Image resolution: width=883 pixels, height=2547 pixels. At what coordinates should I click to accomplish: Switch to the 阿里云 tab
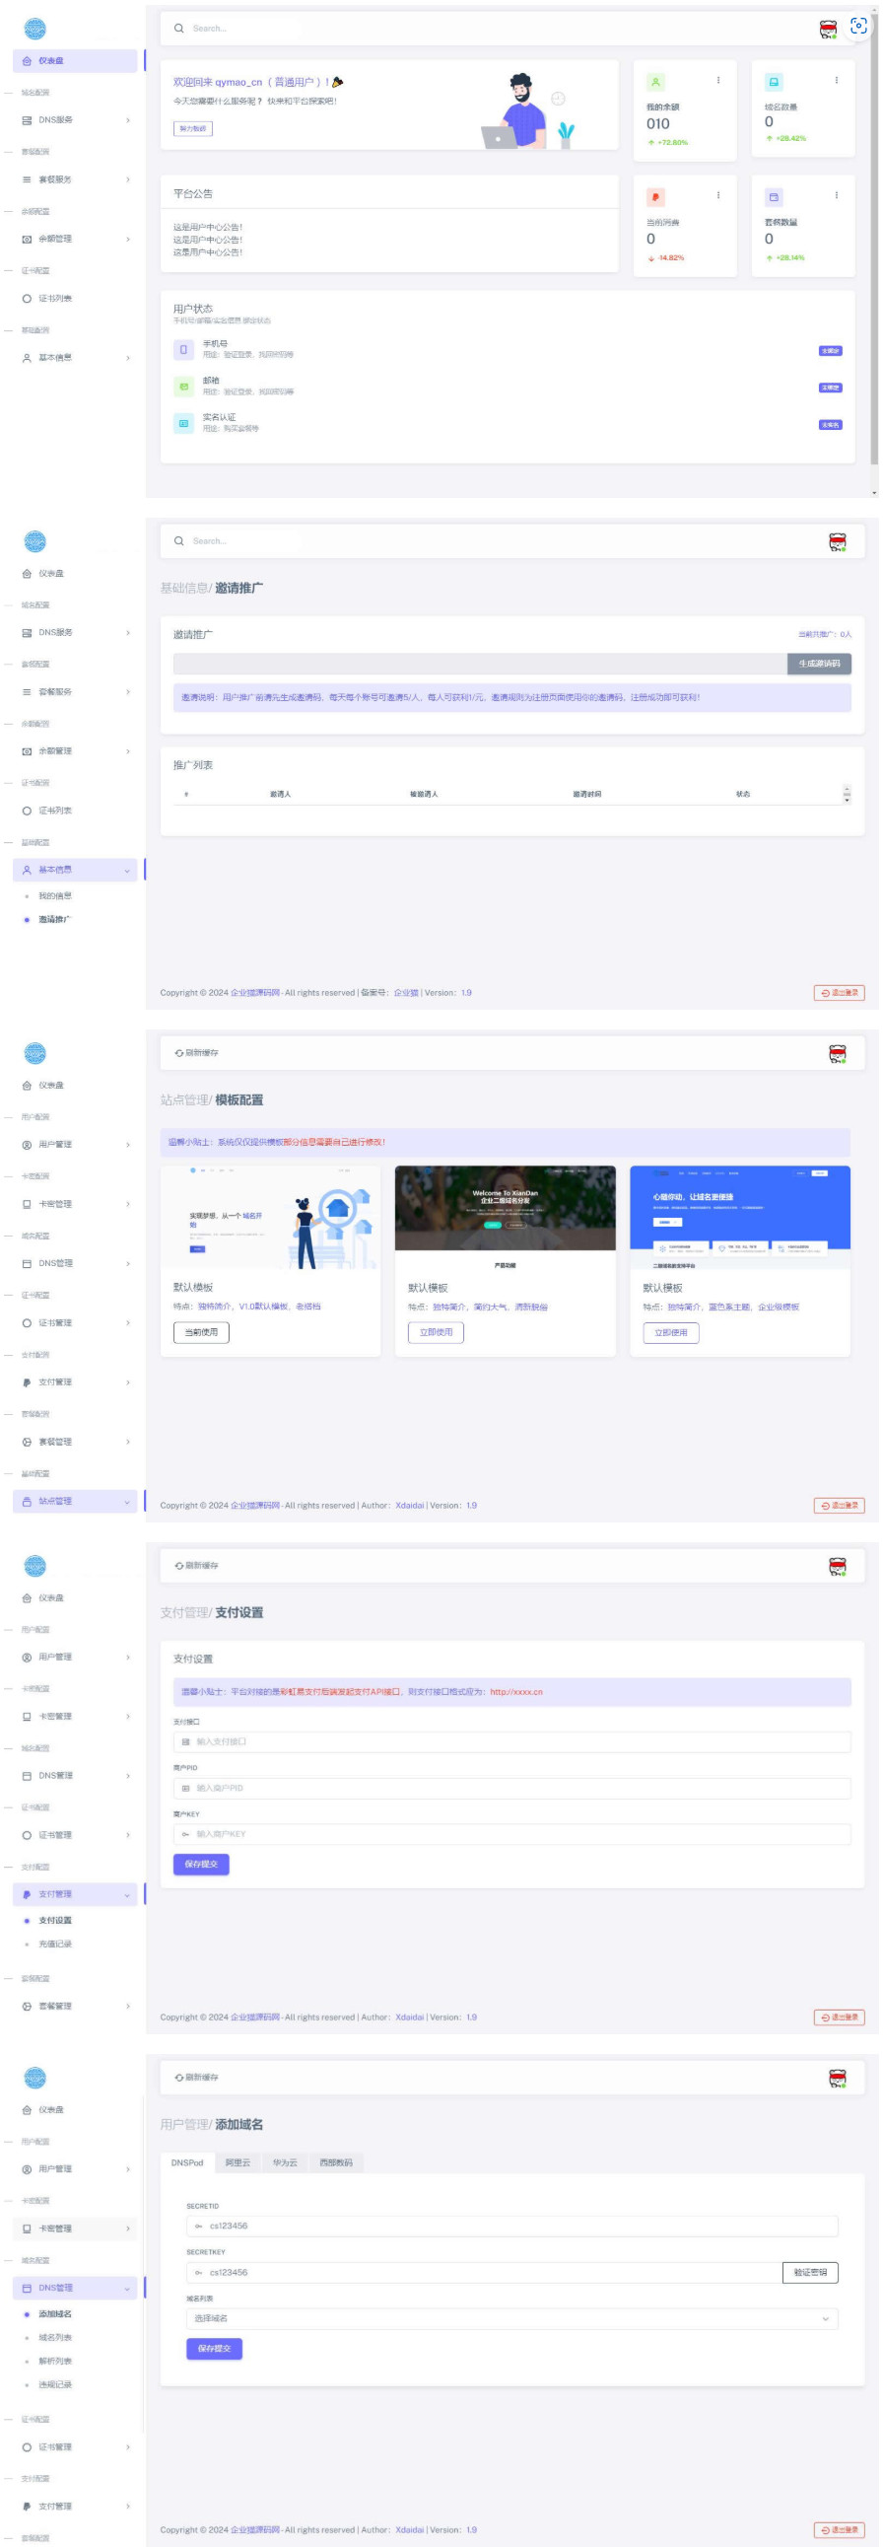pyautogui.click(x=238, y=2162)
